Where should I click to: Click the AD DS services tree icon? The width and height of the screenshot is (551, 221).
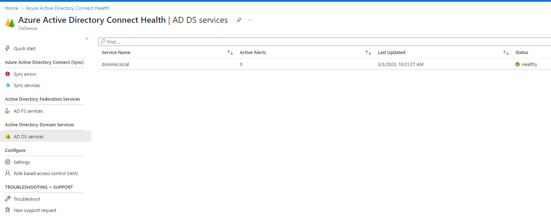(x=8, y=136)
